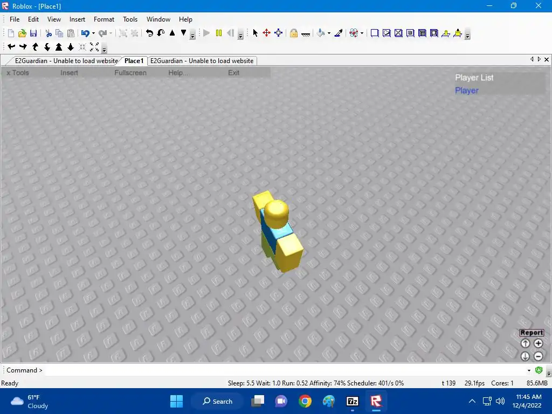Click the in-game x Tools button

coord(18,73)
